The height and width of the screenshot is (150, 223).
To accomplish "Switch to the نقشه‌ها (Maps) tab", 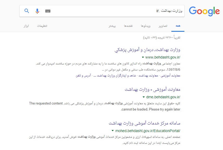I will tap(128, 26).
